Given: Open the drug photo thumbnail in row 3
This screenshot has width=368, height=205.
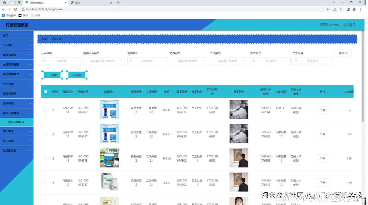Looking at the screenshot, I should 109,158.
